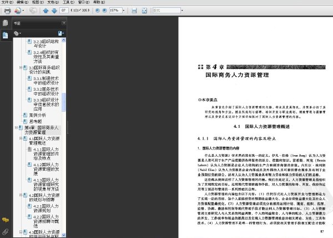Go to the next page with down arrow
Image resolution: width=333 pixels, height=238 pixels.
(x=54, y=11)
